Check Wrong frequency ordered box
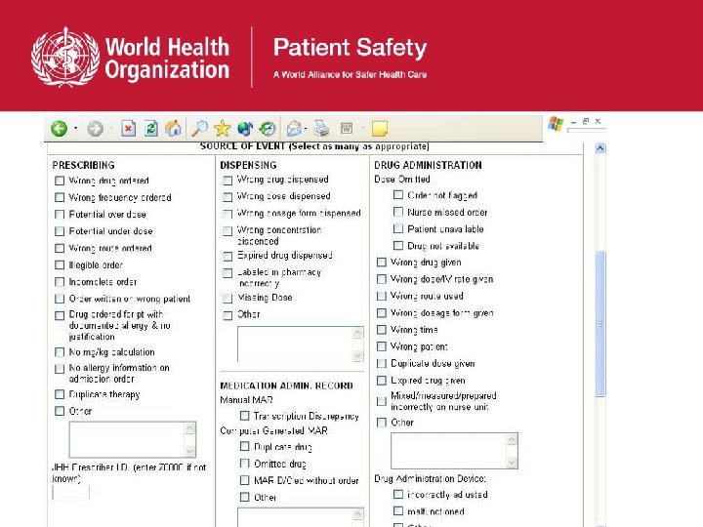703x527 pixels. (60, 197)
